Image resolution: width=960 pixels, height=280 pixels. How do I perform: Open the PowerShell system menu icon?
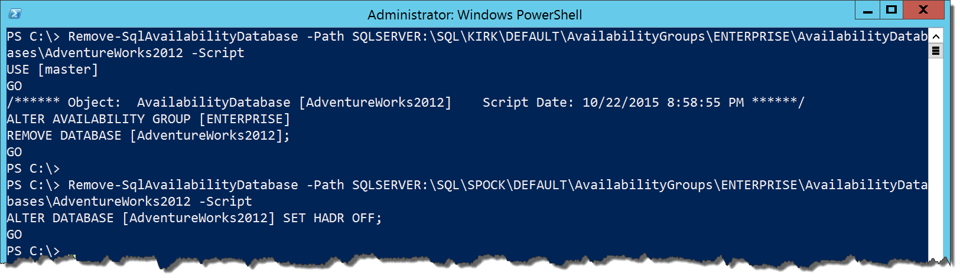click(15, 14)
